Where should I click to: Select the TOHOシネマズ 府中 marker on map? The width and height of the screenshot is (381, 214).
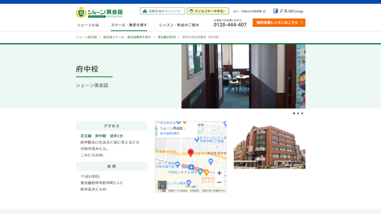[x=200, y=172]
